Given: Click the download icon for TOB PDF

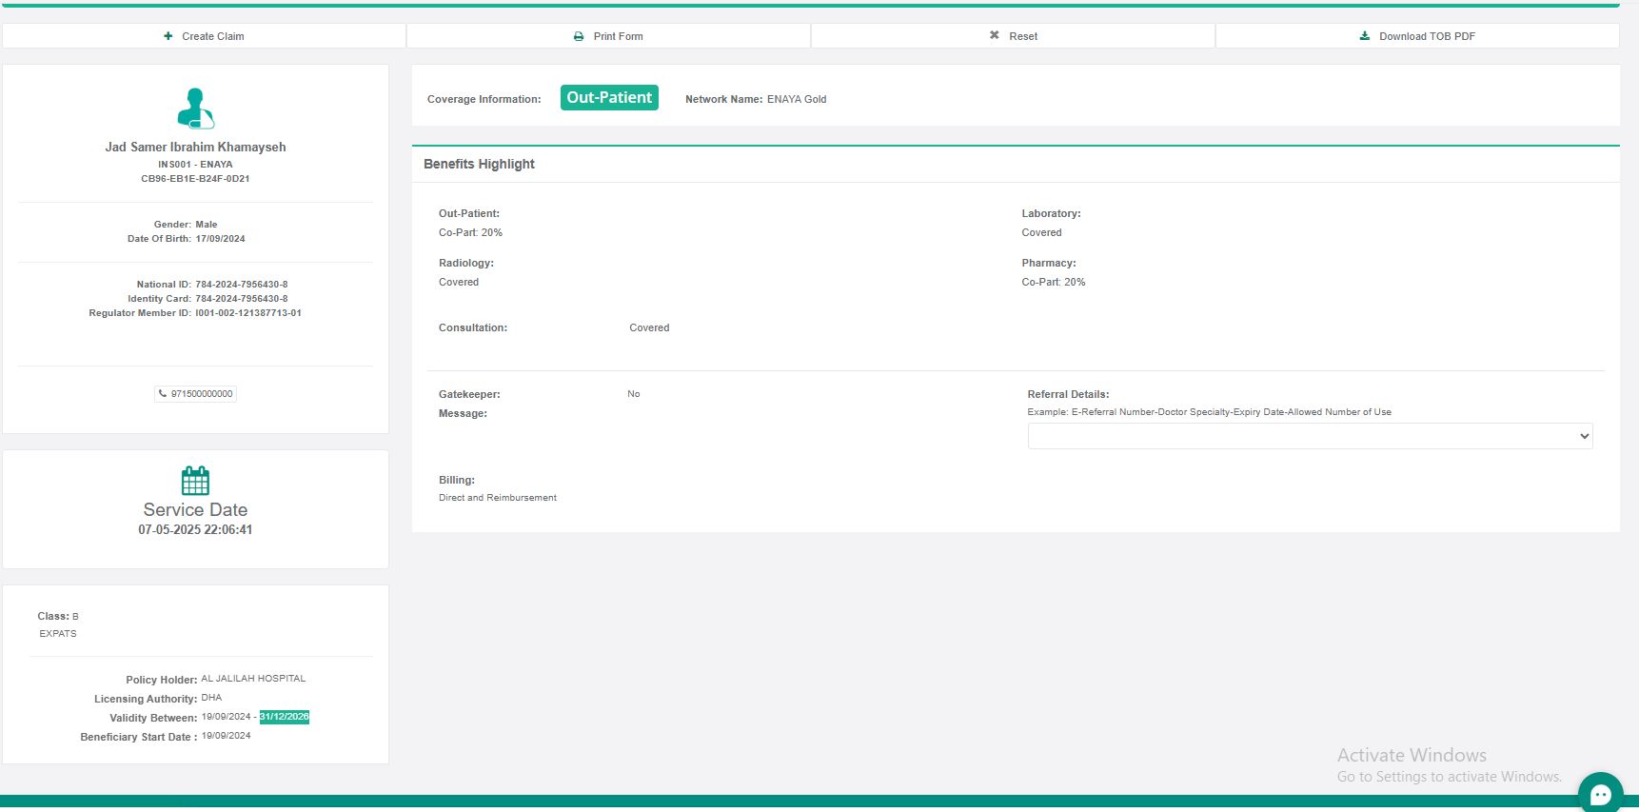Looking at the screenshot, I should (x=1365, y=36).
